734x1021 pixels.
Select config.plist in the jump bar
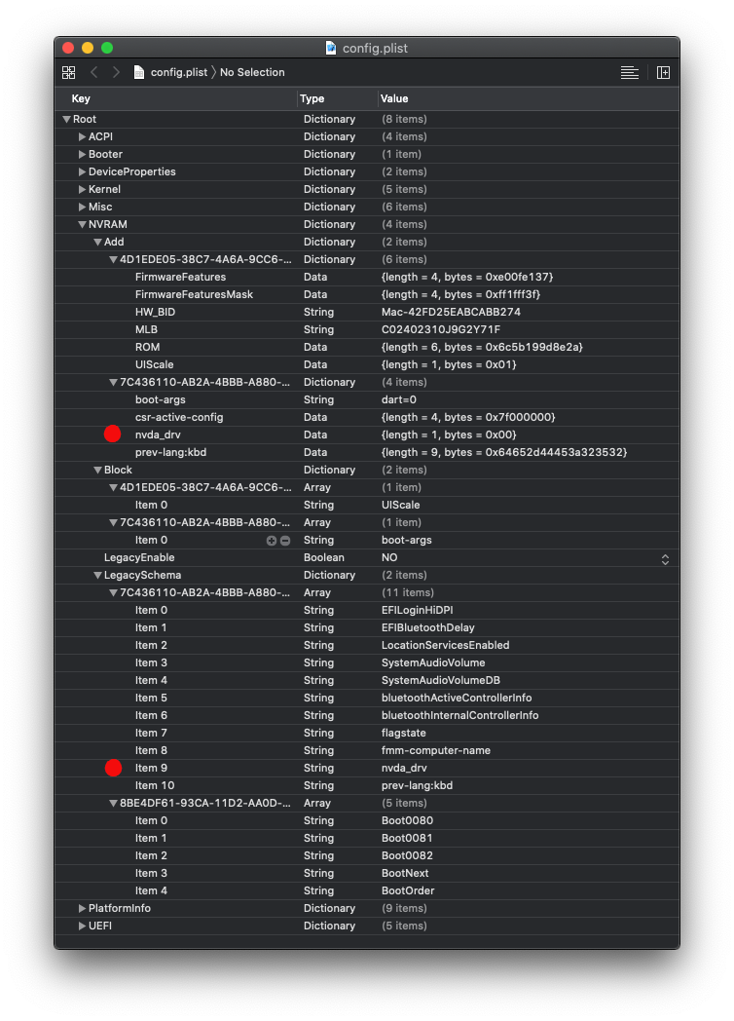(x=178, y=72)
